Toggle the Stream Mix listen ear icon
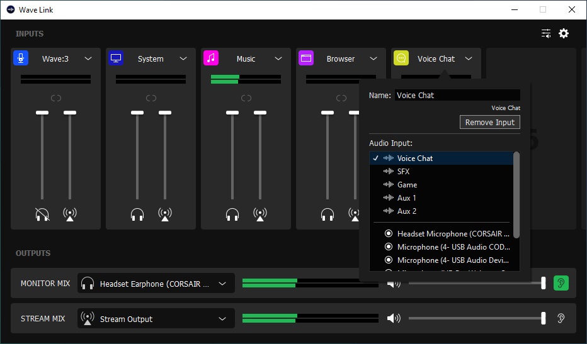This screenshot has width=587, height=344. pyautogui.click(x=561, y=318)
